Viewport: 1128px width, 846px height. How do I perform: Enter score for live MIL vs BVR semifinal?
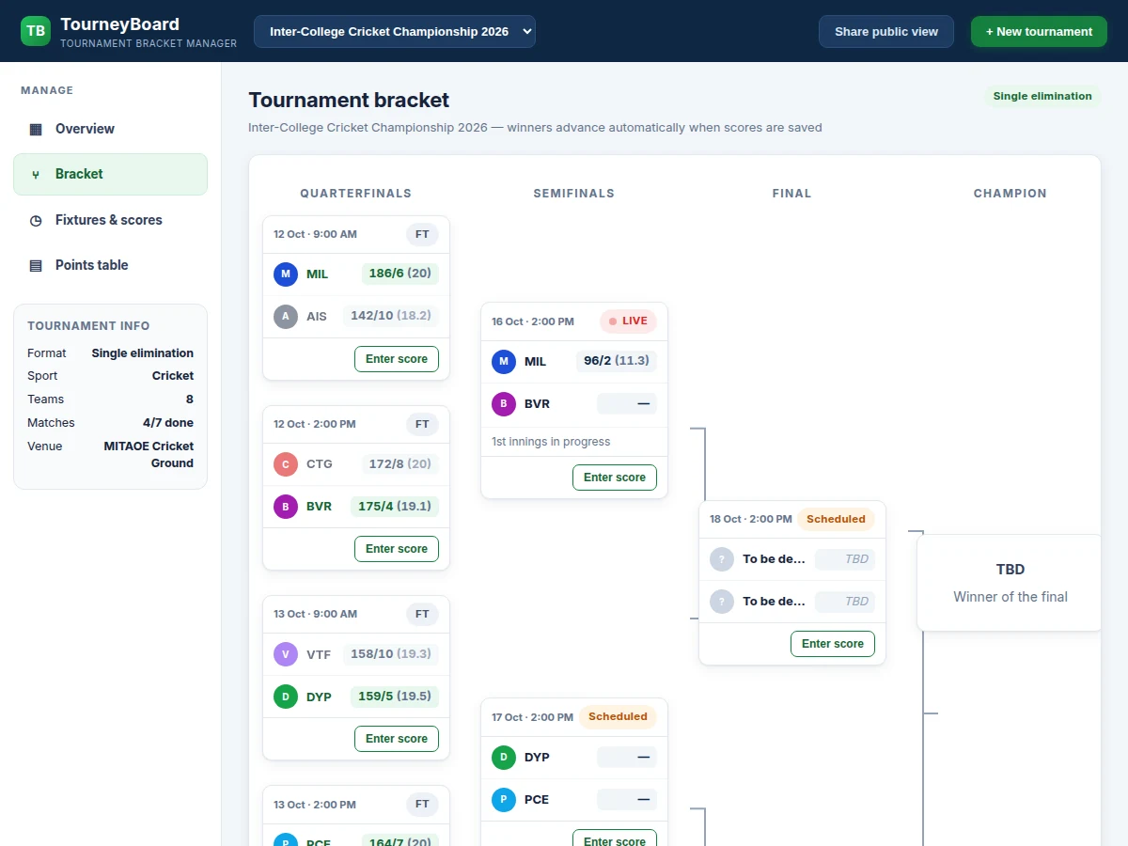point(615,478)
